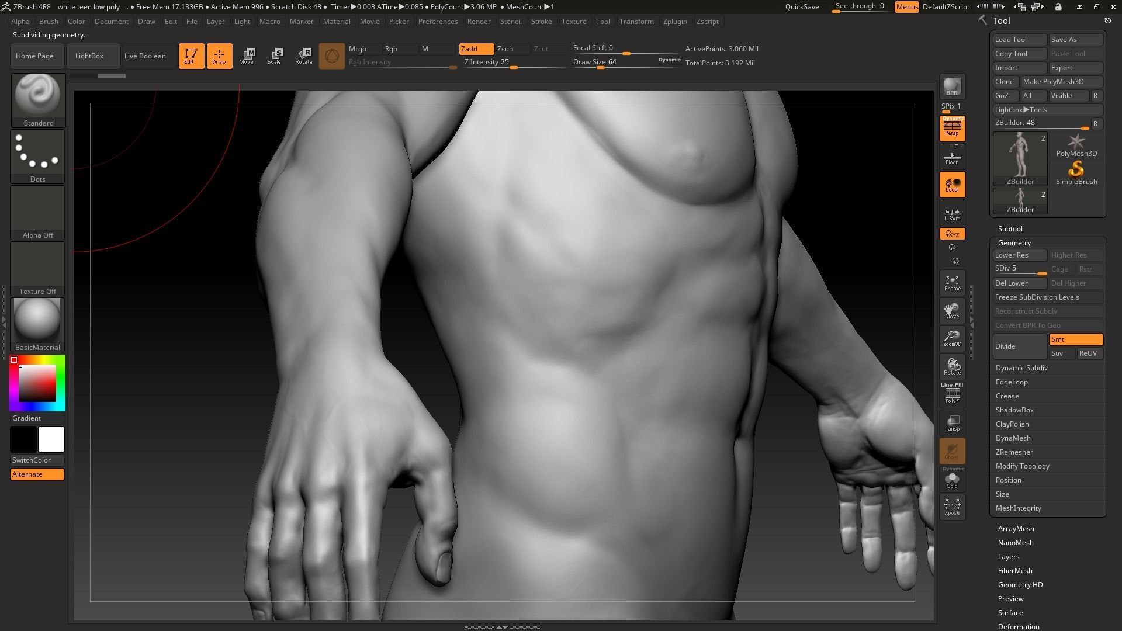Screen dimensions: 1122x631
Task: Toggle PolyF line fill display
Action: click(952, 394)
